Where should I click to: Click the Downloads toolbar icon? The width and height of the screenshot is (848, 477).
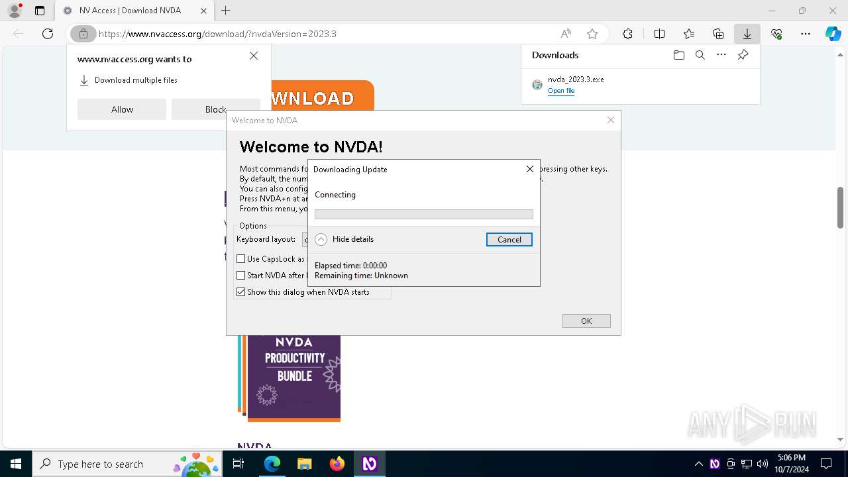(747, 34)
